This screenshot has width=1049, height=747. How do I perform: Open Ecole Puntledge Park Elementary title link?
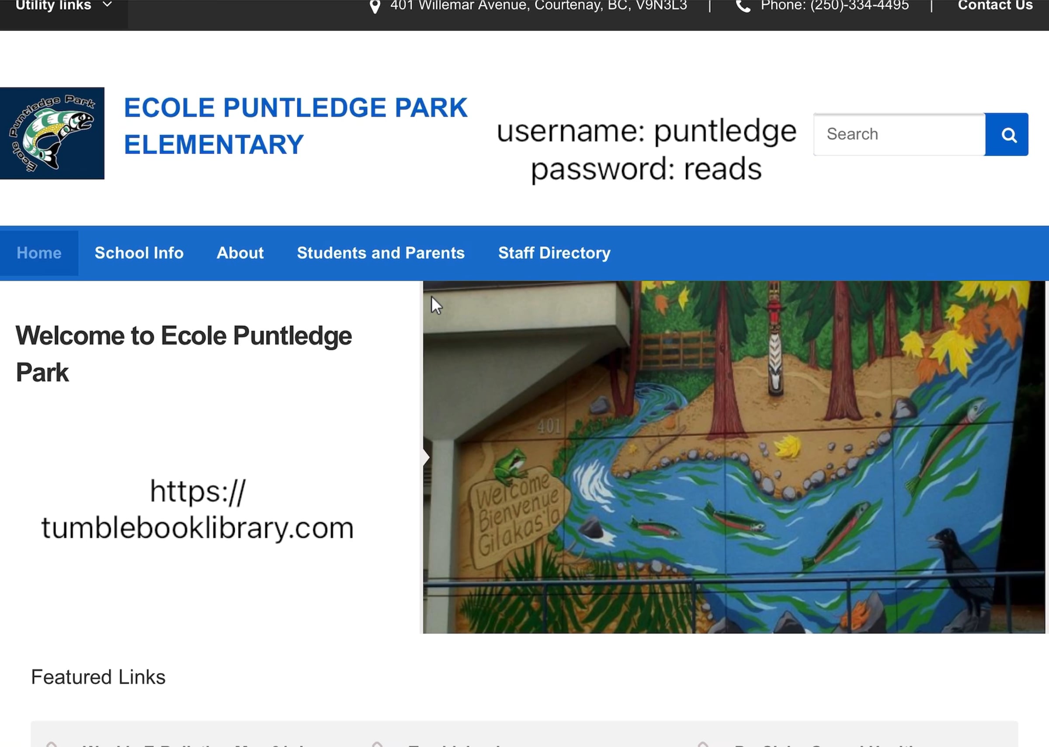pos(295,126)
